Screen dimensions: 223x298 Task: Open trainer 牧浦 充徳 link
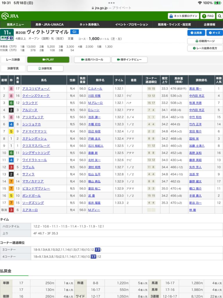(x=195, y=103)
